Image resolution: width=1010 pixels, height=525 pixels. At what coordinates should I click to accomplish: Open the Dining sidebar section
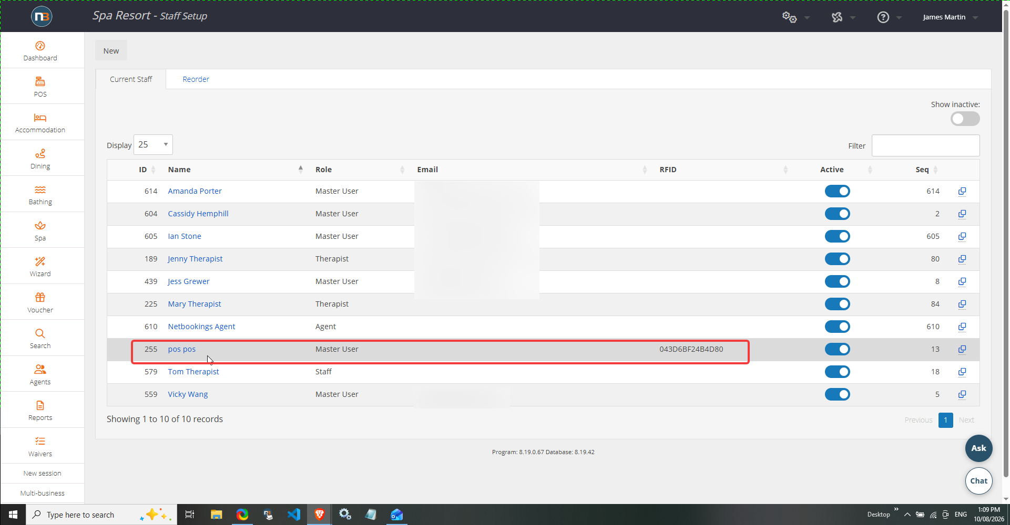pos(40,159)
